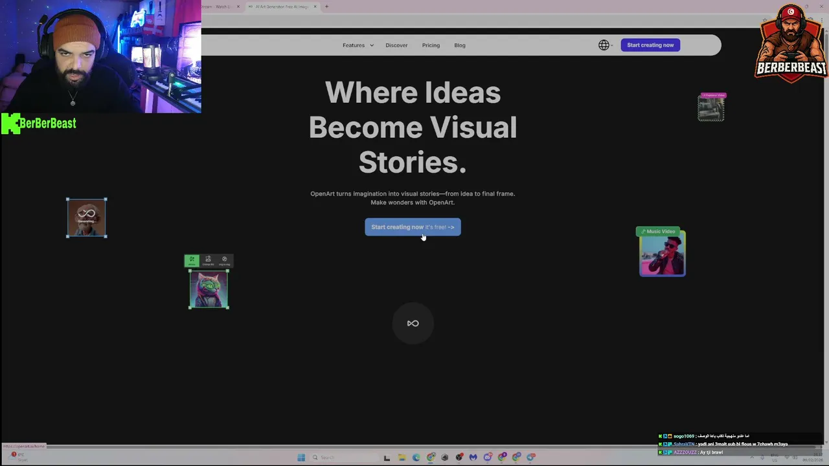Open the Windows Start menu

[301, 458]
